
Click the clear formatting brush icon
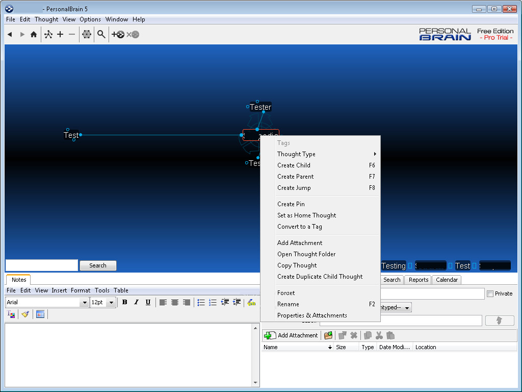click(x=25, y=314)
